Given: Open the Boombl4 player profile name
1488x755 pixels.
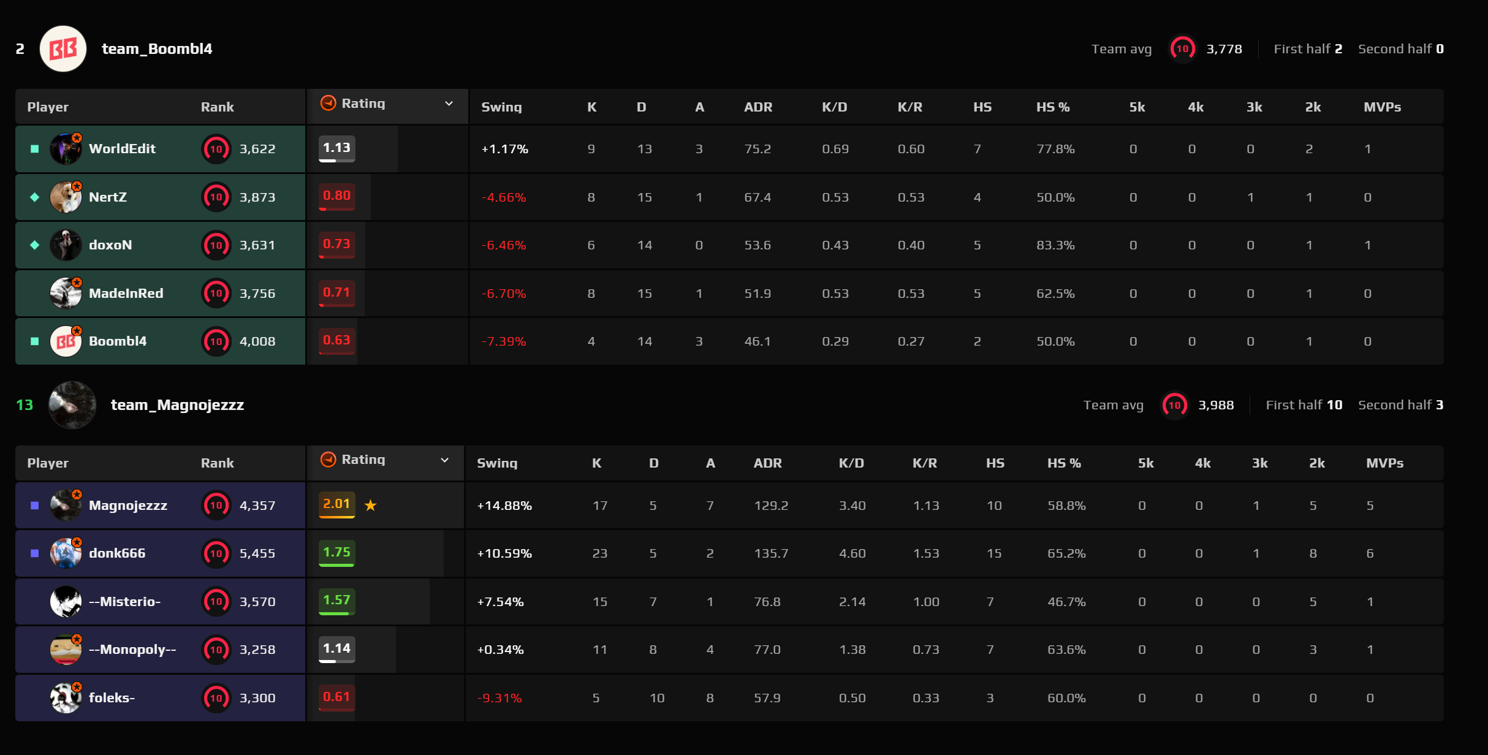Looking at the screenshot, I should tap(118, 341).
